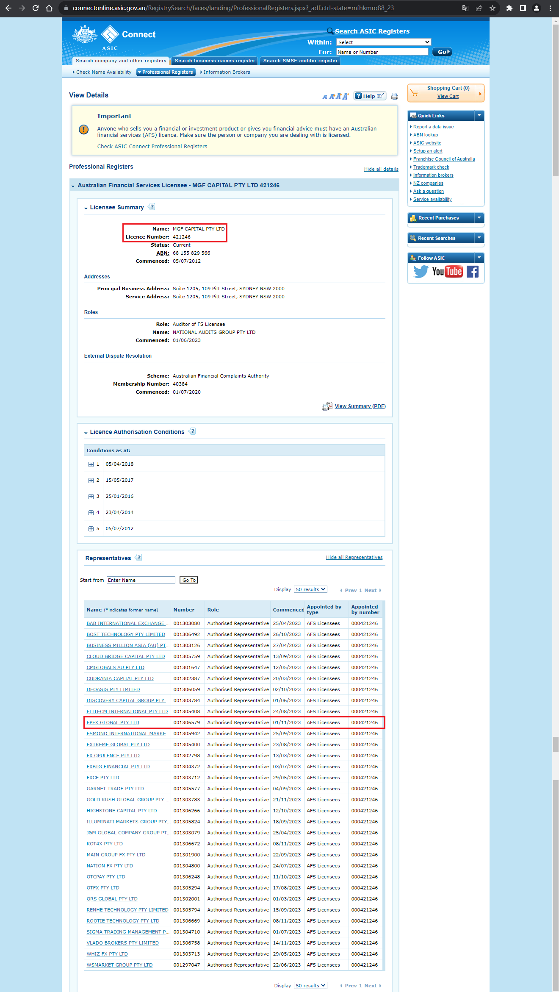Expand condition 4 dated 23/04/2014
This screenshot has height=992, width=559.
tap(91, 513)
